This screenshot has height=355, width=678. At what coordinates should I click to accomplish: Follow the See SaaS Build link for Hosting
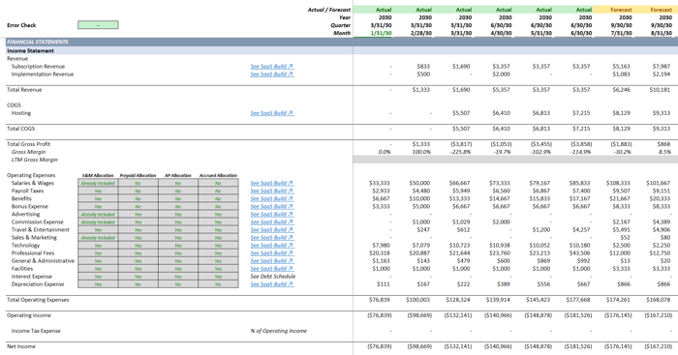pyautogui.click(x=272, y=113)
